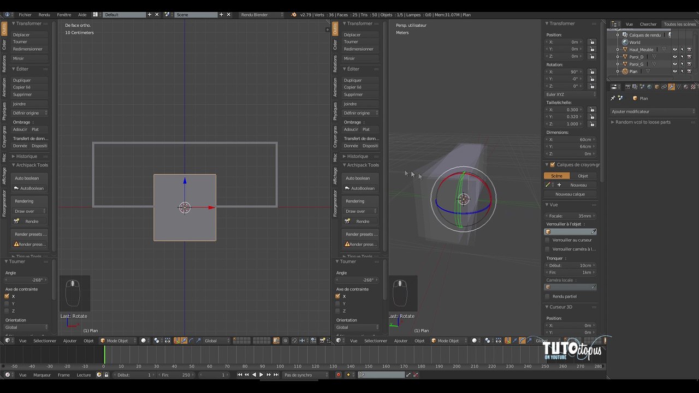Open Draw over dropdown in left toolshelf
Image resolution: width=699 pixels, height=393 pixels.
29,211
